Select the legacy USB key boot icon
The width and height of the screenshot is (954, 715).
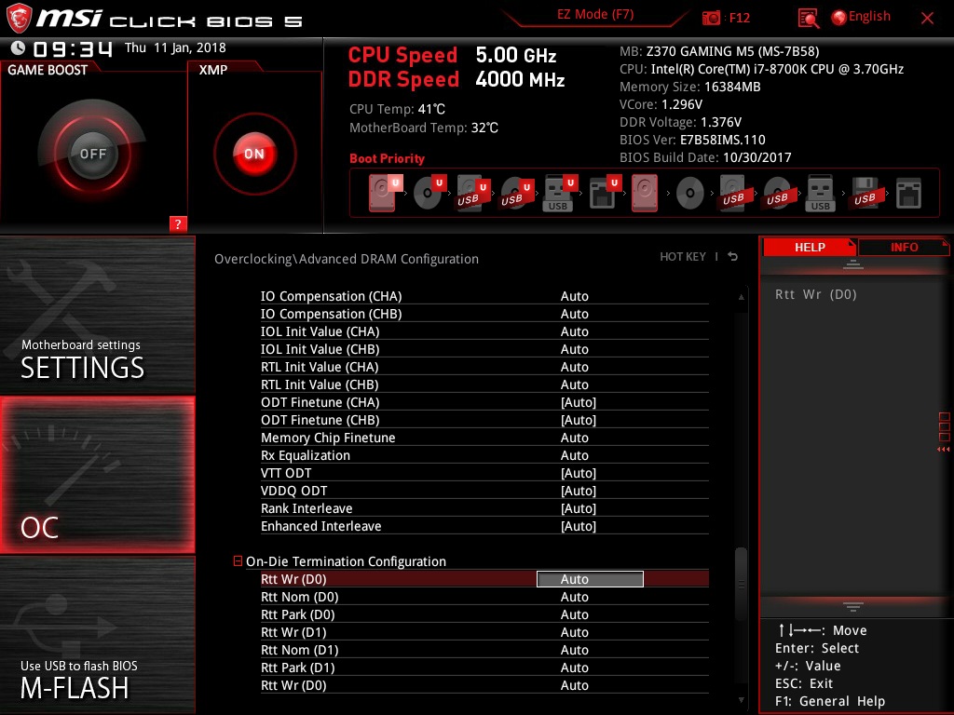tap(820, 194)
